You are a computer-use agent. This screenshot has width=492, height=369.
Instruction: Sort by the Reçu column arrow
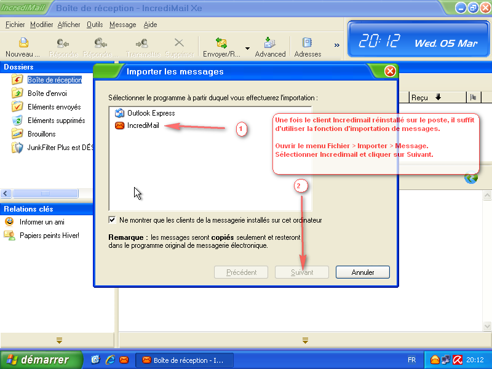pos(438,97)
